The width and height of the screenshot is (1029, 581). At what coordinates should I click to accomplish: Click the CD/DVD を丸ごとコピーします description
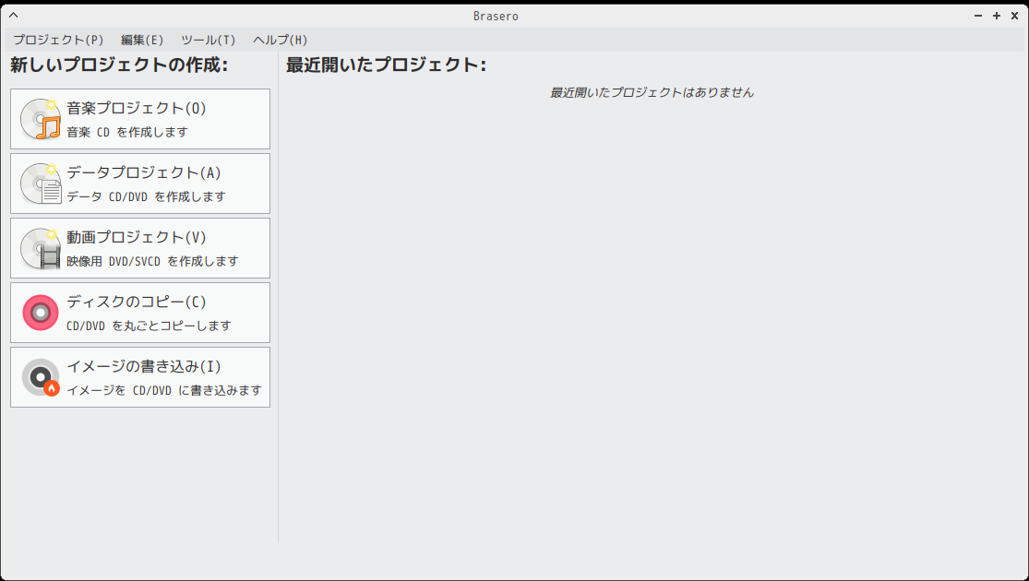(149, 326)
